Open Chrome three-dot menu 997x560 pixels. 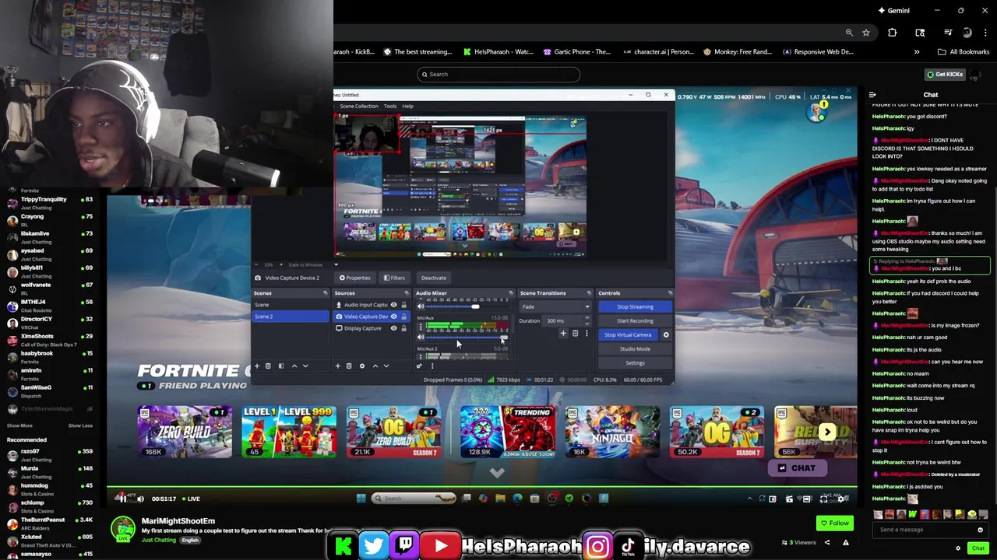[x=984, y=33]
